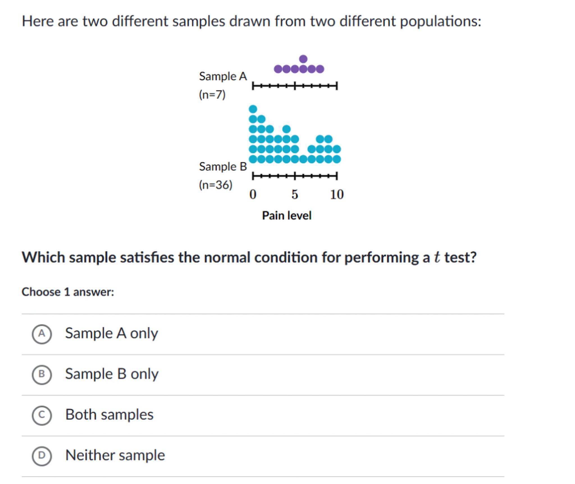Click the highest teal dot in Sample B
Viewport: 575px width, 484px height.
click(x=253, y=109)
